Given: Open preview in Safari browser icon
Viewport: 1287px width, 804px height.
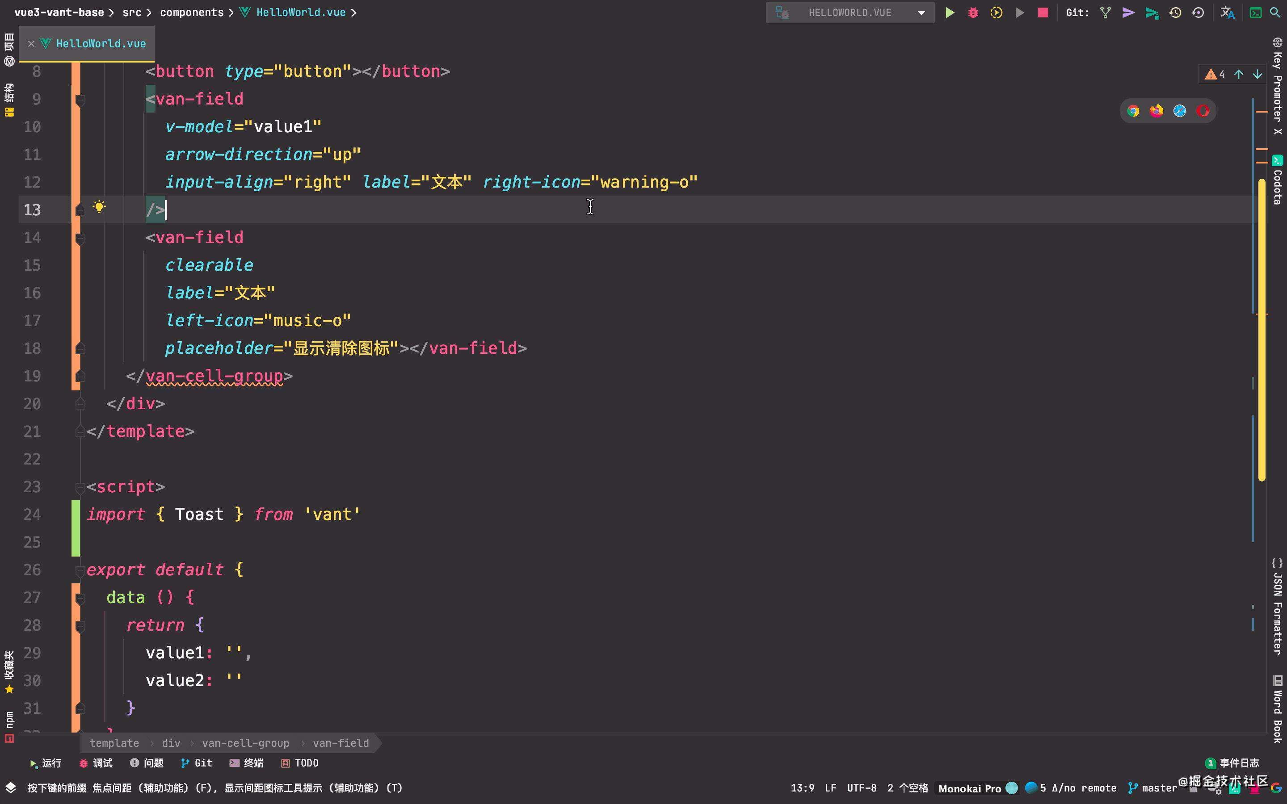Looking at the screenshot, I should (1180, 111).
